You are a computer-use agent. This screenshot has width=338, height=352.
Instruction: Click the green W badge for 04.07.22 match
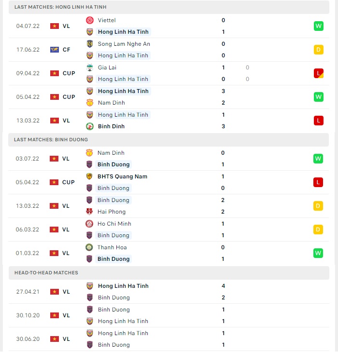[x=319, y=26]
